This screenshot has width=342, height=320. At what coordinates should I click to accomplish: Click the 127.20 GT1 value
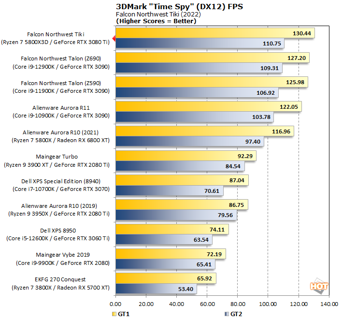(x=297, y=58)
